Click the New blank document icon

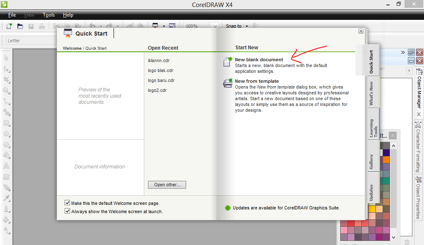(x=228, y=62)
